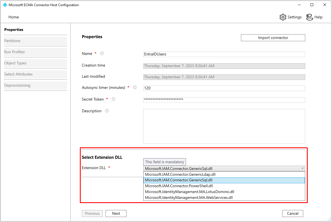This screenshot has height=222, width=332.
Task: Click info icon beside Autosync timer
Action: point(135,87)
